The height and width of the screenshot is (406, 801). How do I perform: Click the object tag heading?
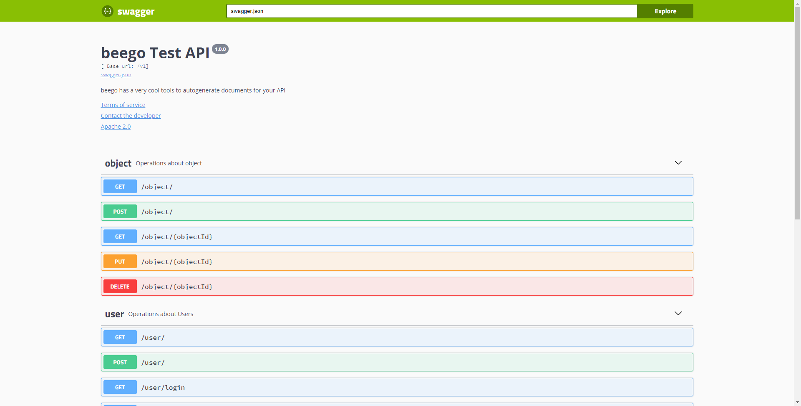pos(118,163)
